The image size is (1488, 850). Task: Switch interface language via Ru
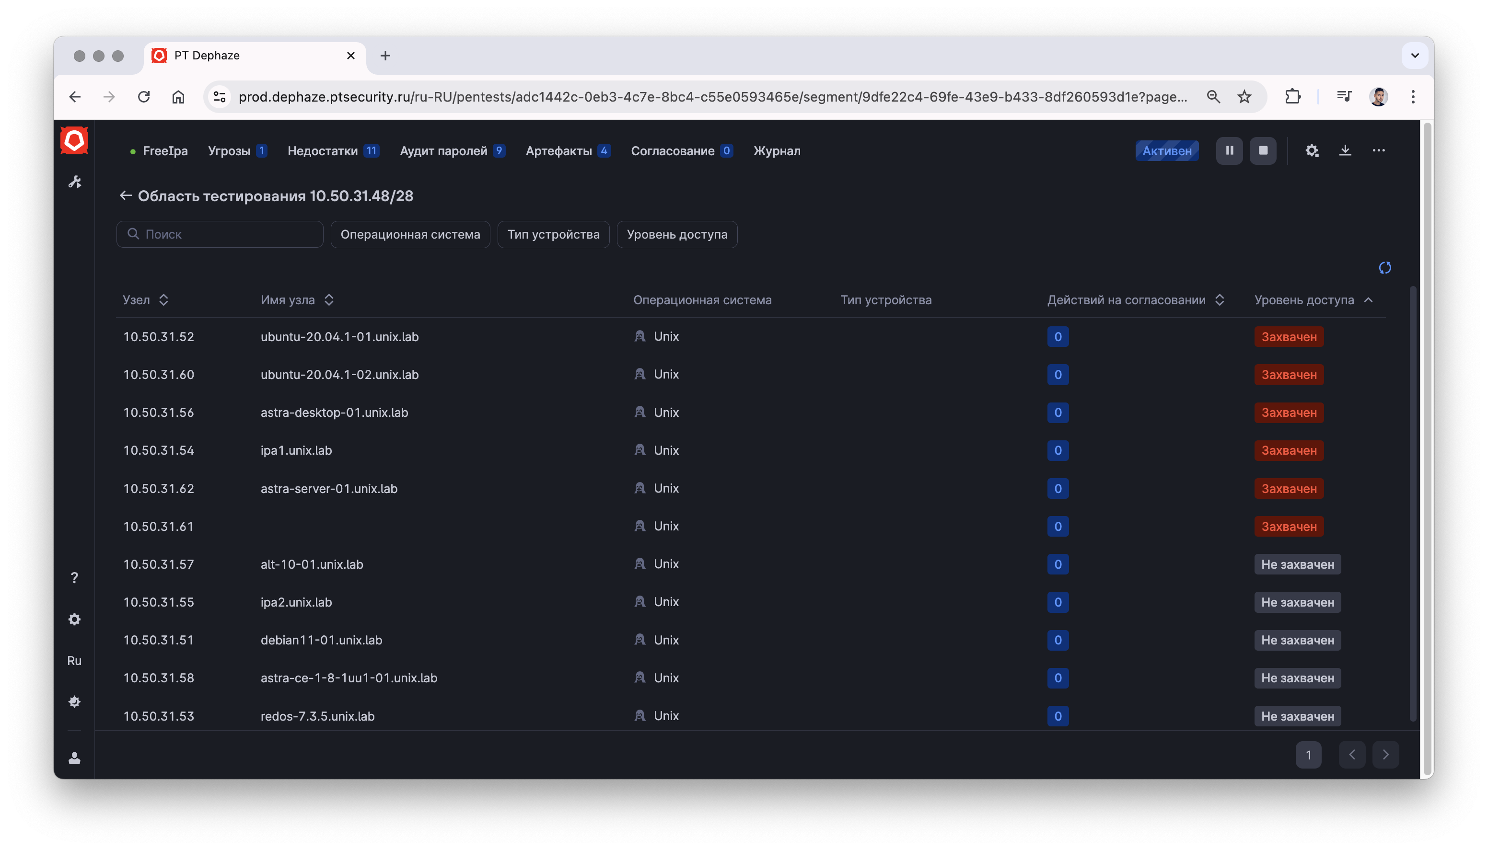(x=74, y=661)
